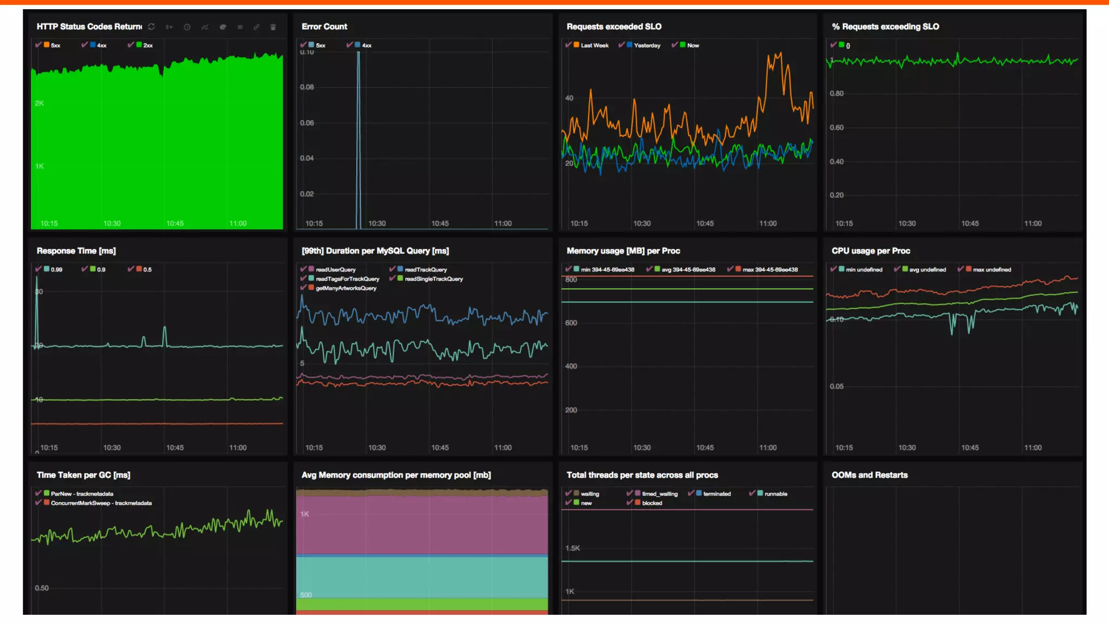
Task: Click the OOMs and Restarts panel title
Action: (869, 475)
